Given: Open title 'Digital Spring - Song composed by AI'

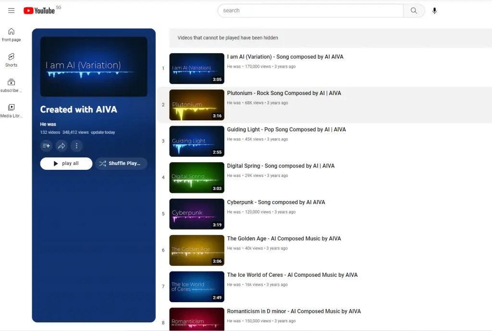Looking at the screenshot, I should [x=281, y=165].
